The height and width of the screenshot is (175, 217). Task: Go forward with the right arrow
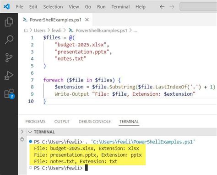click(172, 7)
